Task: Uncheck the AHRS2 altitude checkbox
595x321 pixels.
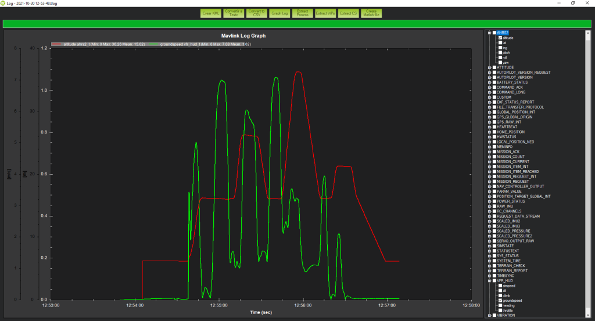Action: coord(500,38)
